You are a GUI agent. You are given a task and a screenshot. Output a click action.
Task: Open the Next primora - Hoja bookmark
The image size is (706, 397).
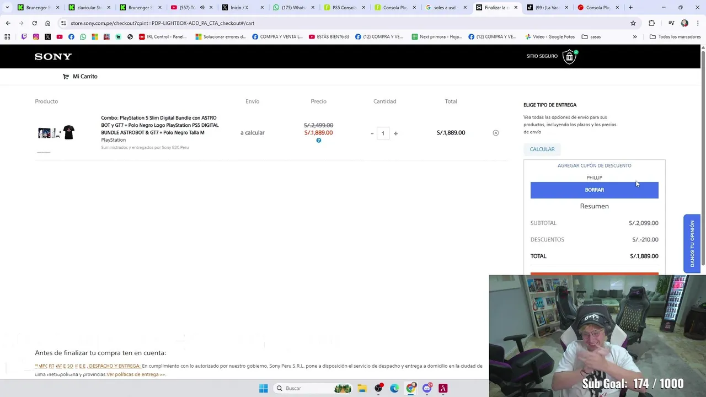[x=436, y=37]
